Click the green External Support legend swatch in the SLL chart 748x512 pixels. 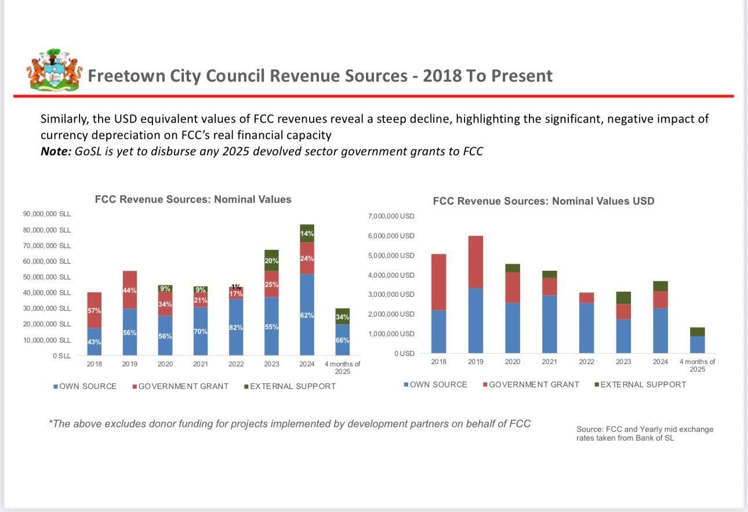click(246, 386)
